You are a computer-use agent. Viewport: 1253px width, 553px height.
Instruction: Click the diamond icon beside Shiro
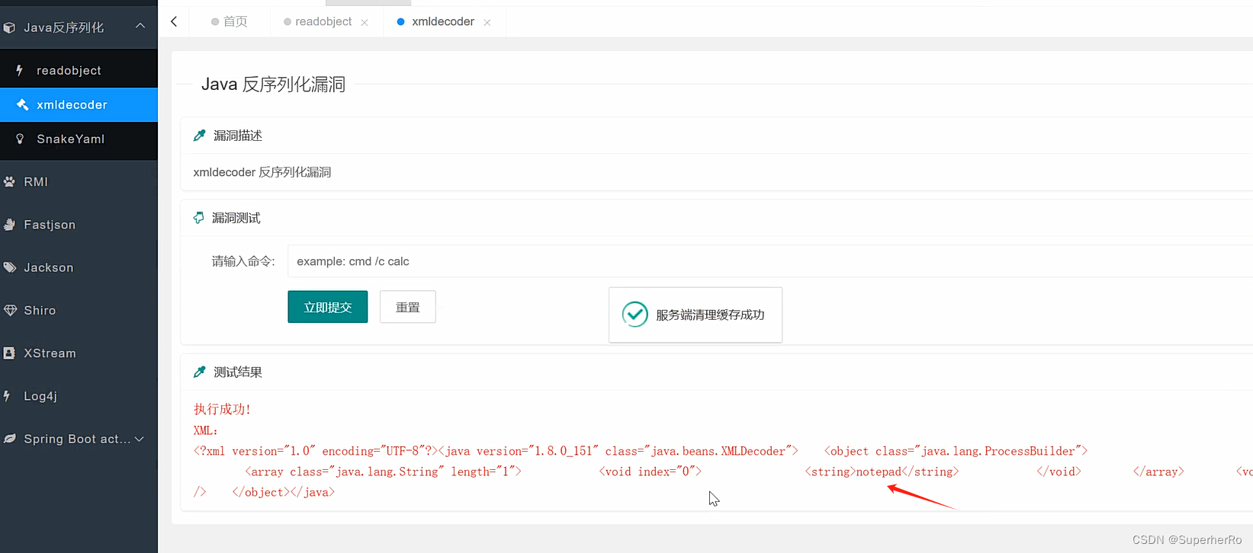(9, 310)
